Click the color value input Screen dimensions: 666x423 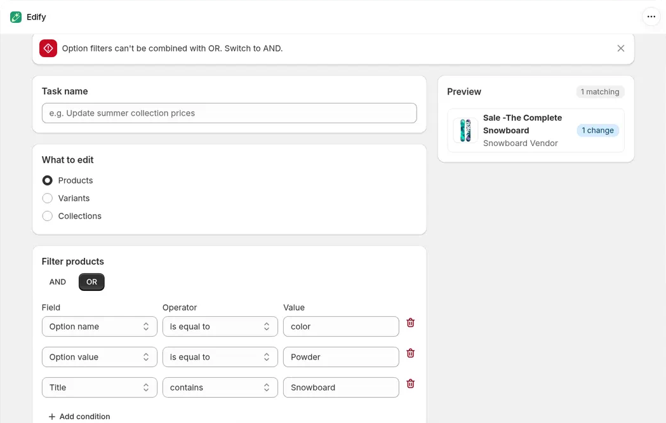[341, 326]
